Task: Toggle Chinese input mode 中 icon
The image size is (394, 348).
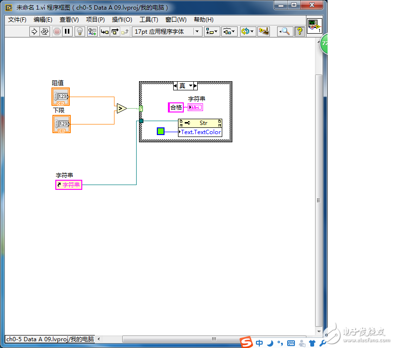Action: click(x=259, y=343)
